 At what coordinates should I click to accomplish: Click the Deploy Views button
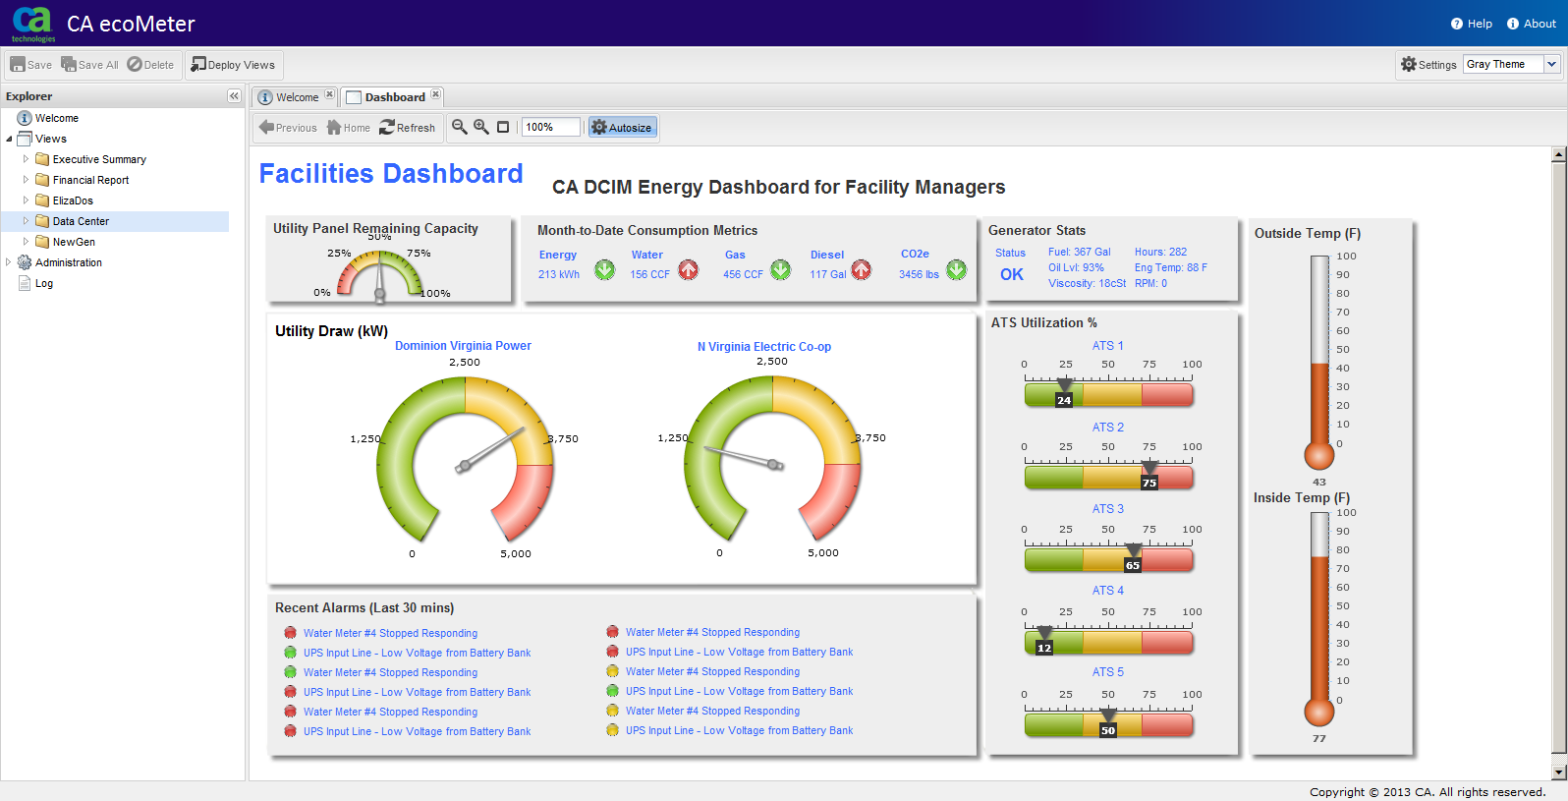[x=234, y=65]
